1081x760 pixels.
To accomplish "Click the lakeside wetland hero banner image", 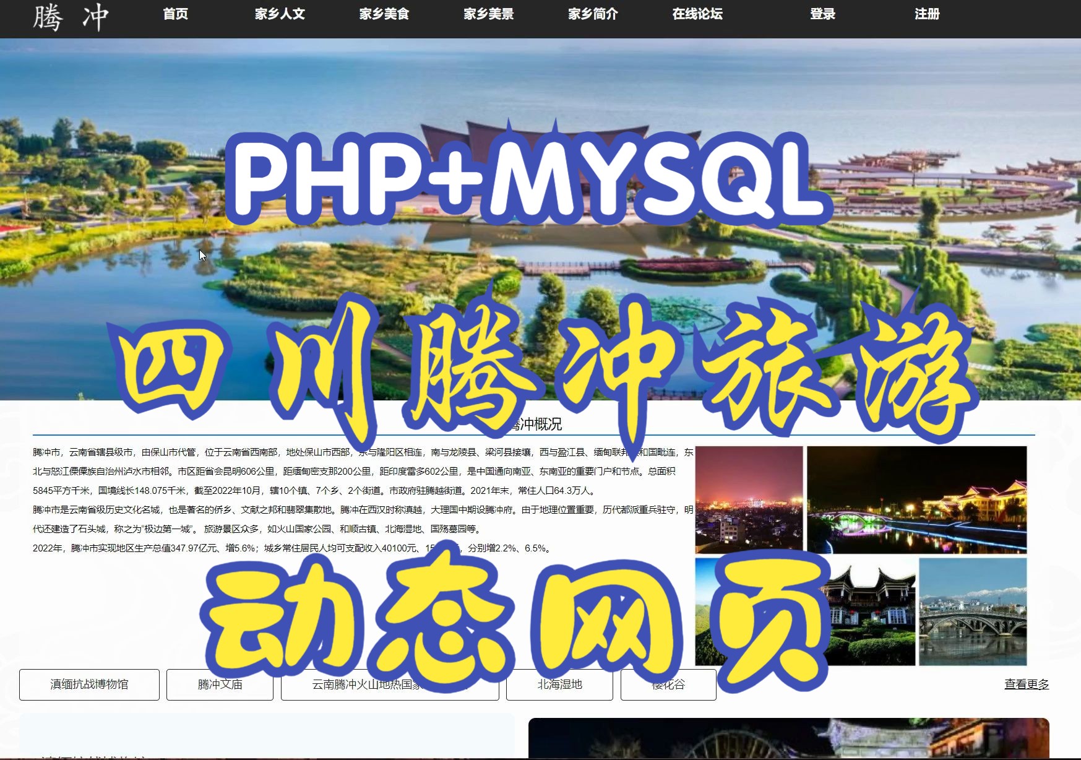I will point(540,219).
